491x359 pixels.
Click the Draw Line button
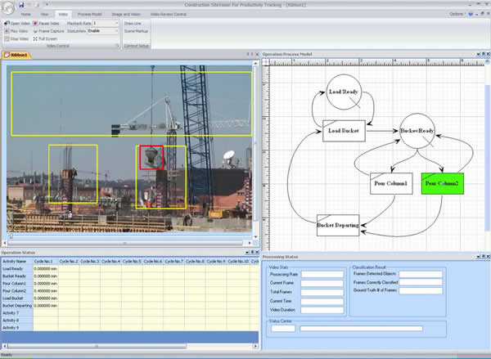click(x=132, y=24)
